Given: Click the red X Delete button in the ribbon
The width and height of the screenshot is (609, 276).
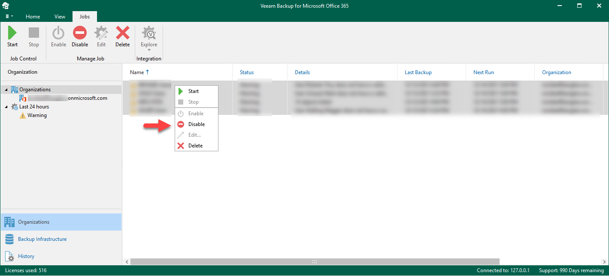Looking at the screenshot, I should (x=123, y=37).
